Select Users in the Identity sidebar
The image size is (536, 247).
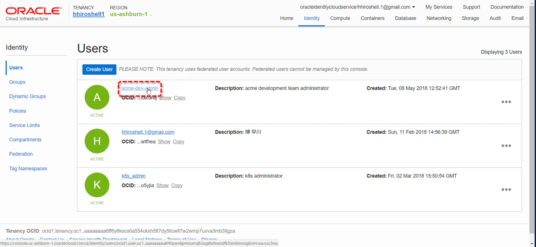[16, 68]
